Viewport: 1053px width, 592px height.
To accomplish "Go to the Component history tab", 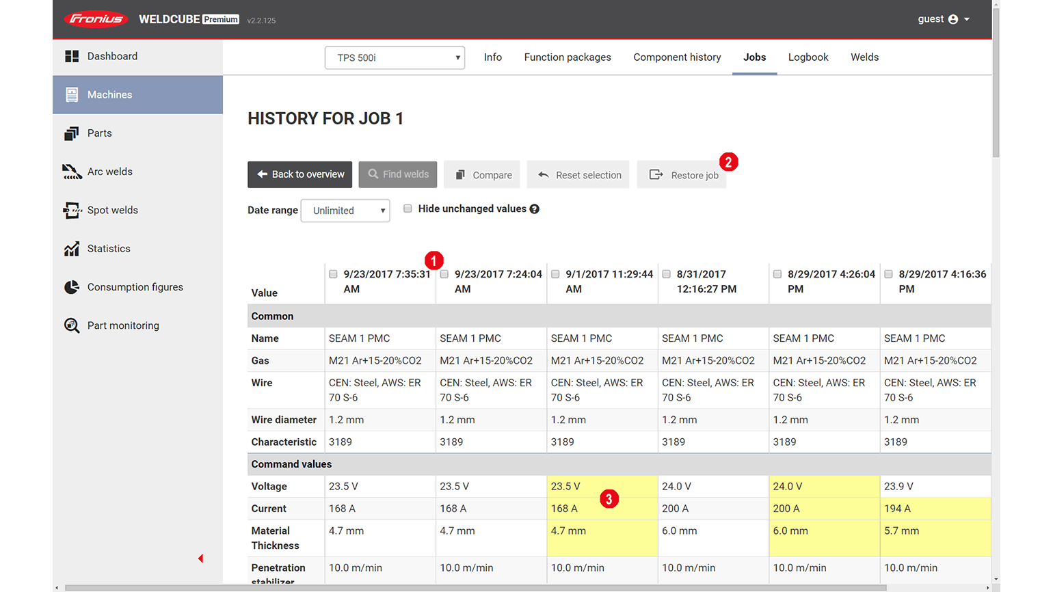I will [x=677, y=57].
